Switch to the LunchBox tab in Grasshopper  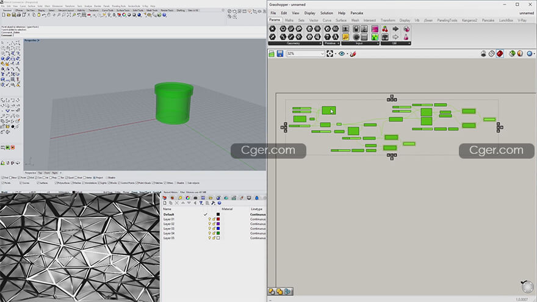[x=506, y=21]
